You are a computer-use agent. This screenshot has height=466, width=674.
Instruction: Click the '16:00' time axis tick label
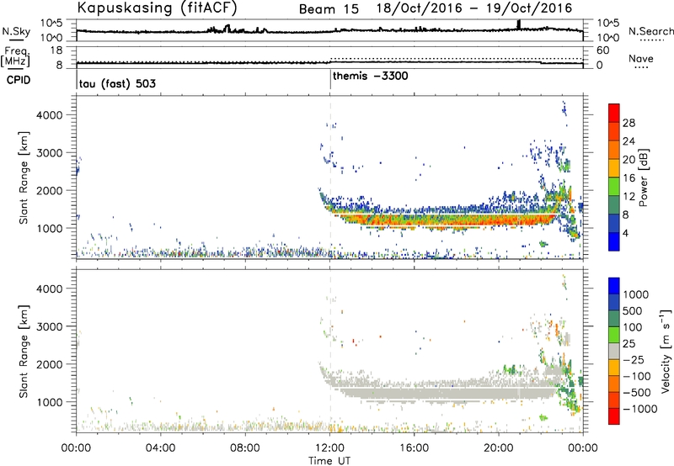point(414,448)
